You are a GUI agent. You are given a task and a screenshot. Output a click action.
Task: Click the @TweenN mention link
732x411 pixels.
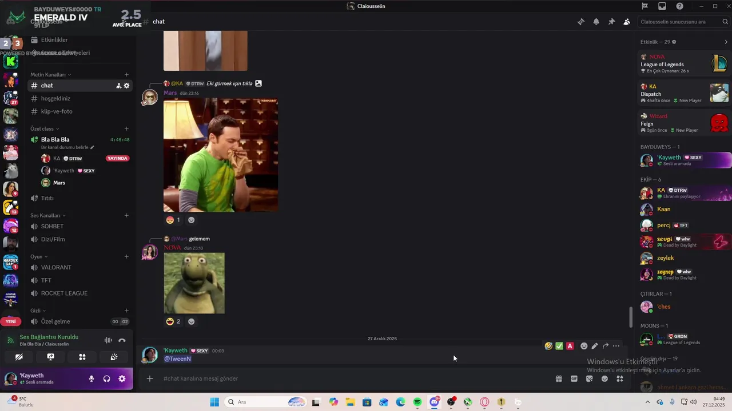[x=177, y=359]
